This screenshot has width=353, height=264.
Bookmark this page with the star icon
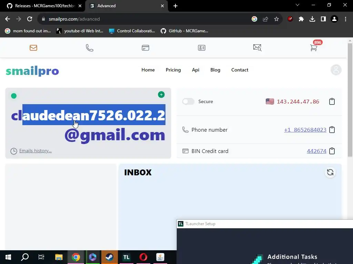pyautogui.click(x=276, y=19)
